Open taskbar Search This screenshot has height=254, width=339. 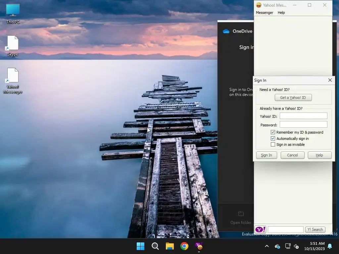click(155, 246)
